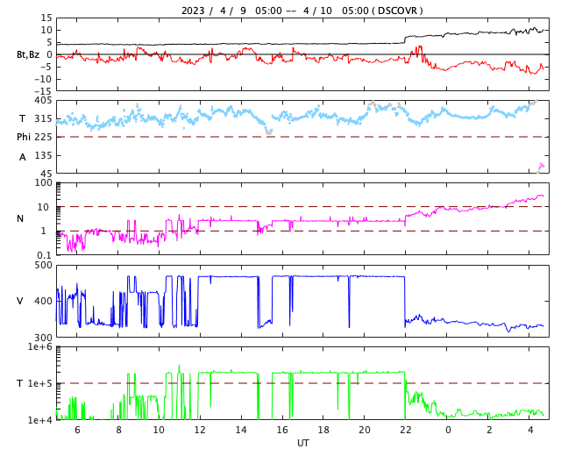561x449 pixels.
Task: Click the '18' hour tick on UT axis
Action: (323, 430)
